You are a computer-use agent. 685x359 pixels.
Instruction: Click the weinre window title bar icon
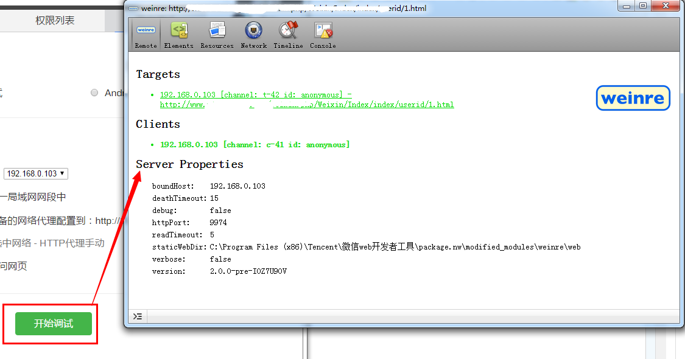tap(133, 8)
